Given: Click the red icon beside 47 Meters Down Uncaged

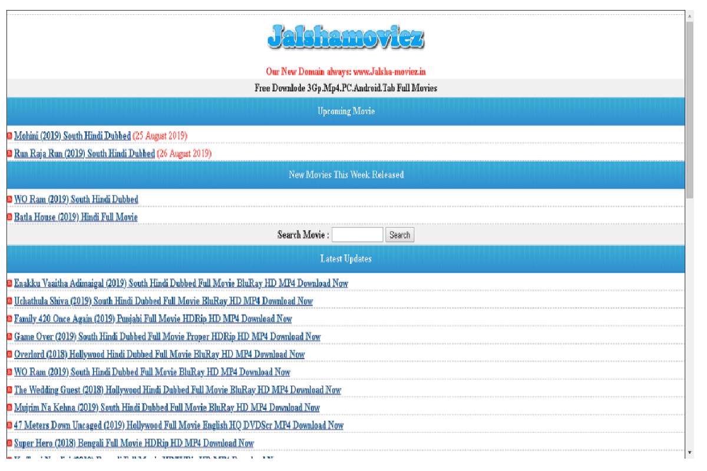Looking at the screenshot, I should (x=9, y=425).
